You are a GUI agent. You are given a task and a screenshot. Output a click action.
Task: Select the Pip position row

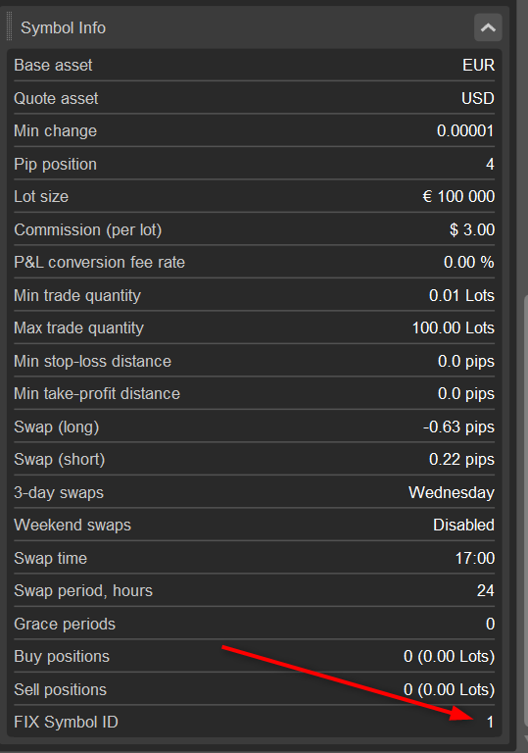tap(254, 164)
